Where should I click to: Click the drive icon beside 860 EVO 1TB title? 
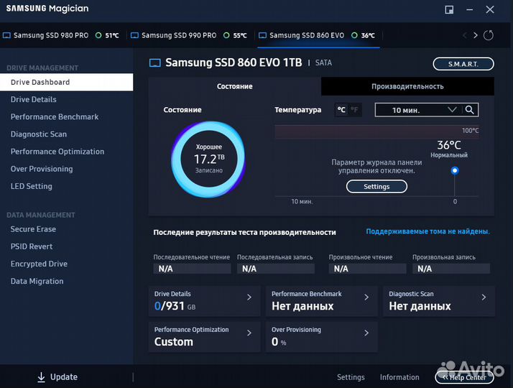(x=154, y=63)
